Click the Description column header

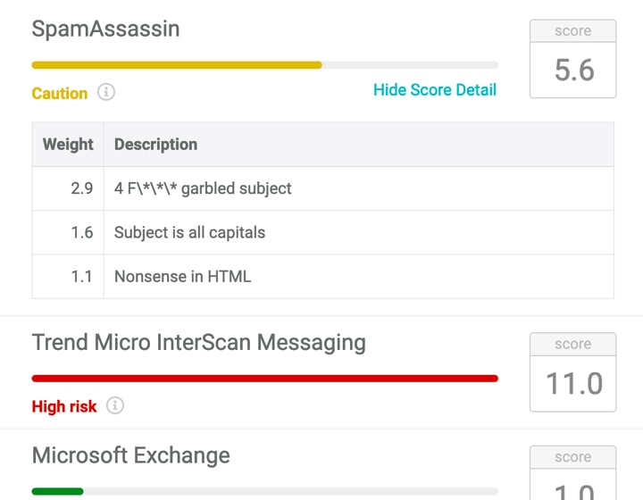[x=156, y=144]
